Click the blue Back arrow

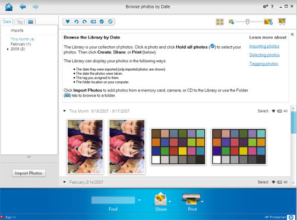click(23, 7)
